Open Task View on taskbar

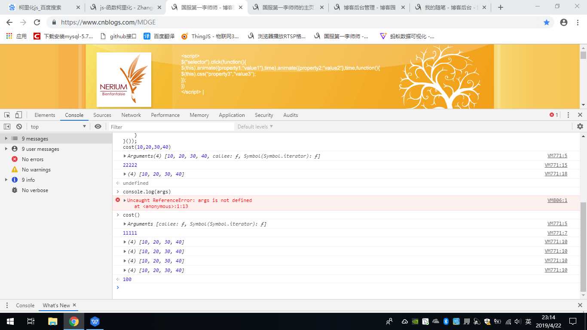coord(31,321)
